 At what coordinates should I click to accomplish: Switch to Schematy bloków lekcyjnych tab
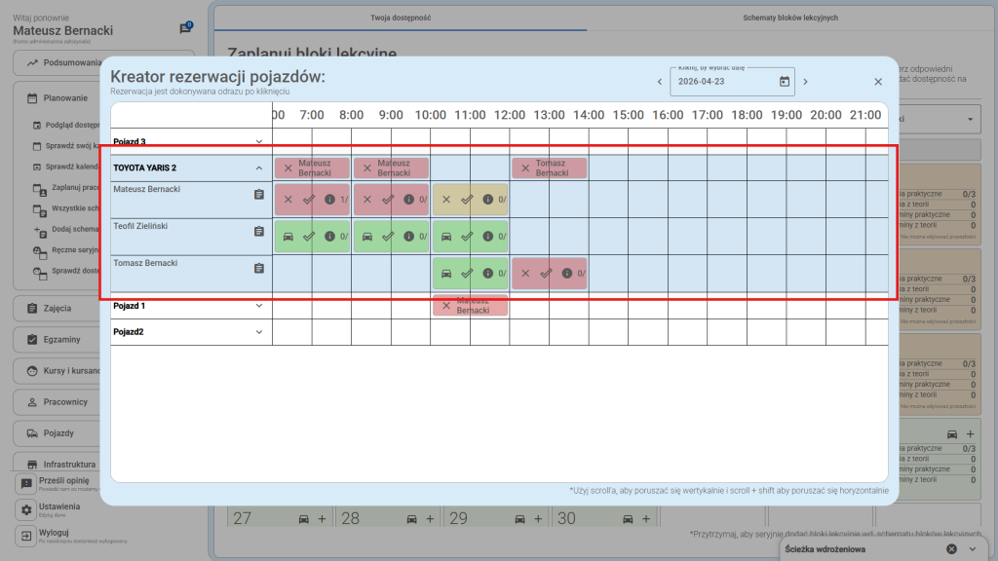coord(789,18)
